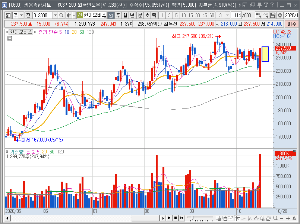Select the 60 interval button
Image resolution: width=300 pixels, height=224 pixels.
pyautogui.click(x=212, y=15)
